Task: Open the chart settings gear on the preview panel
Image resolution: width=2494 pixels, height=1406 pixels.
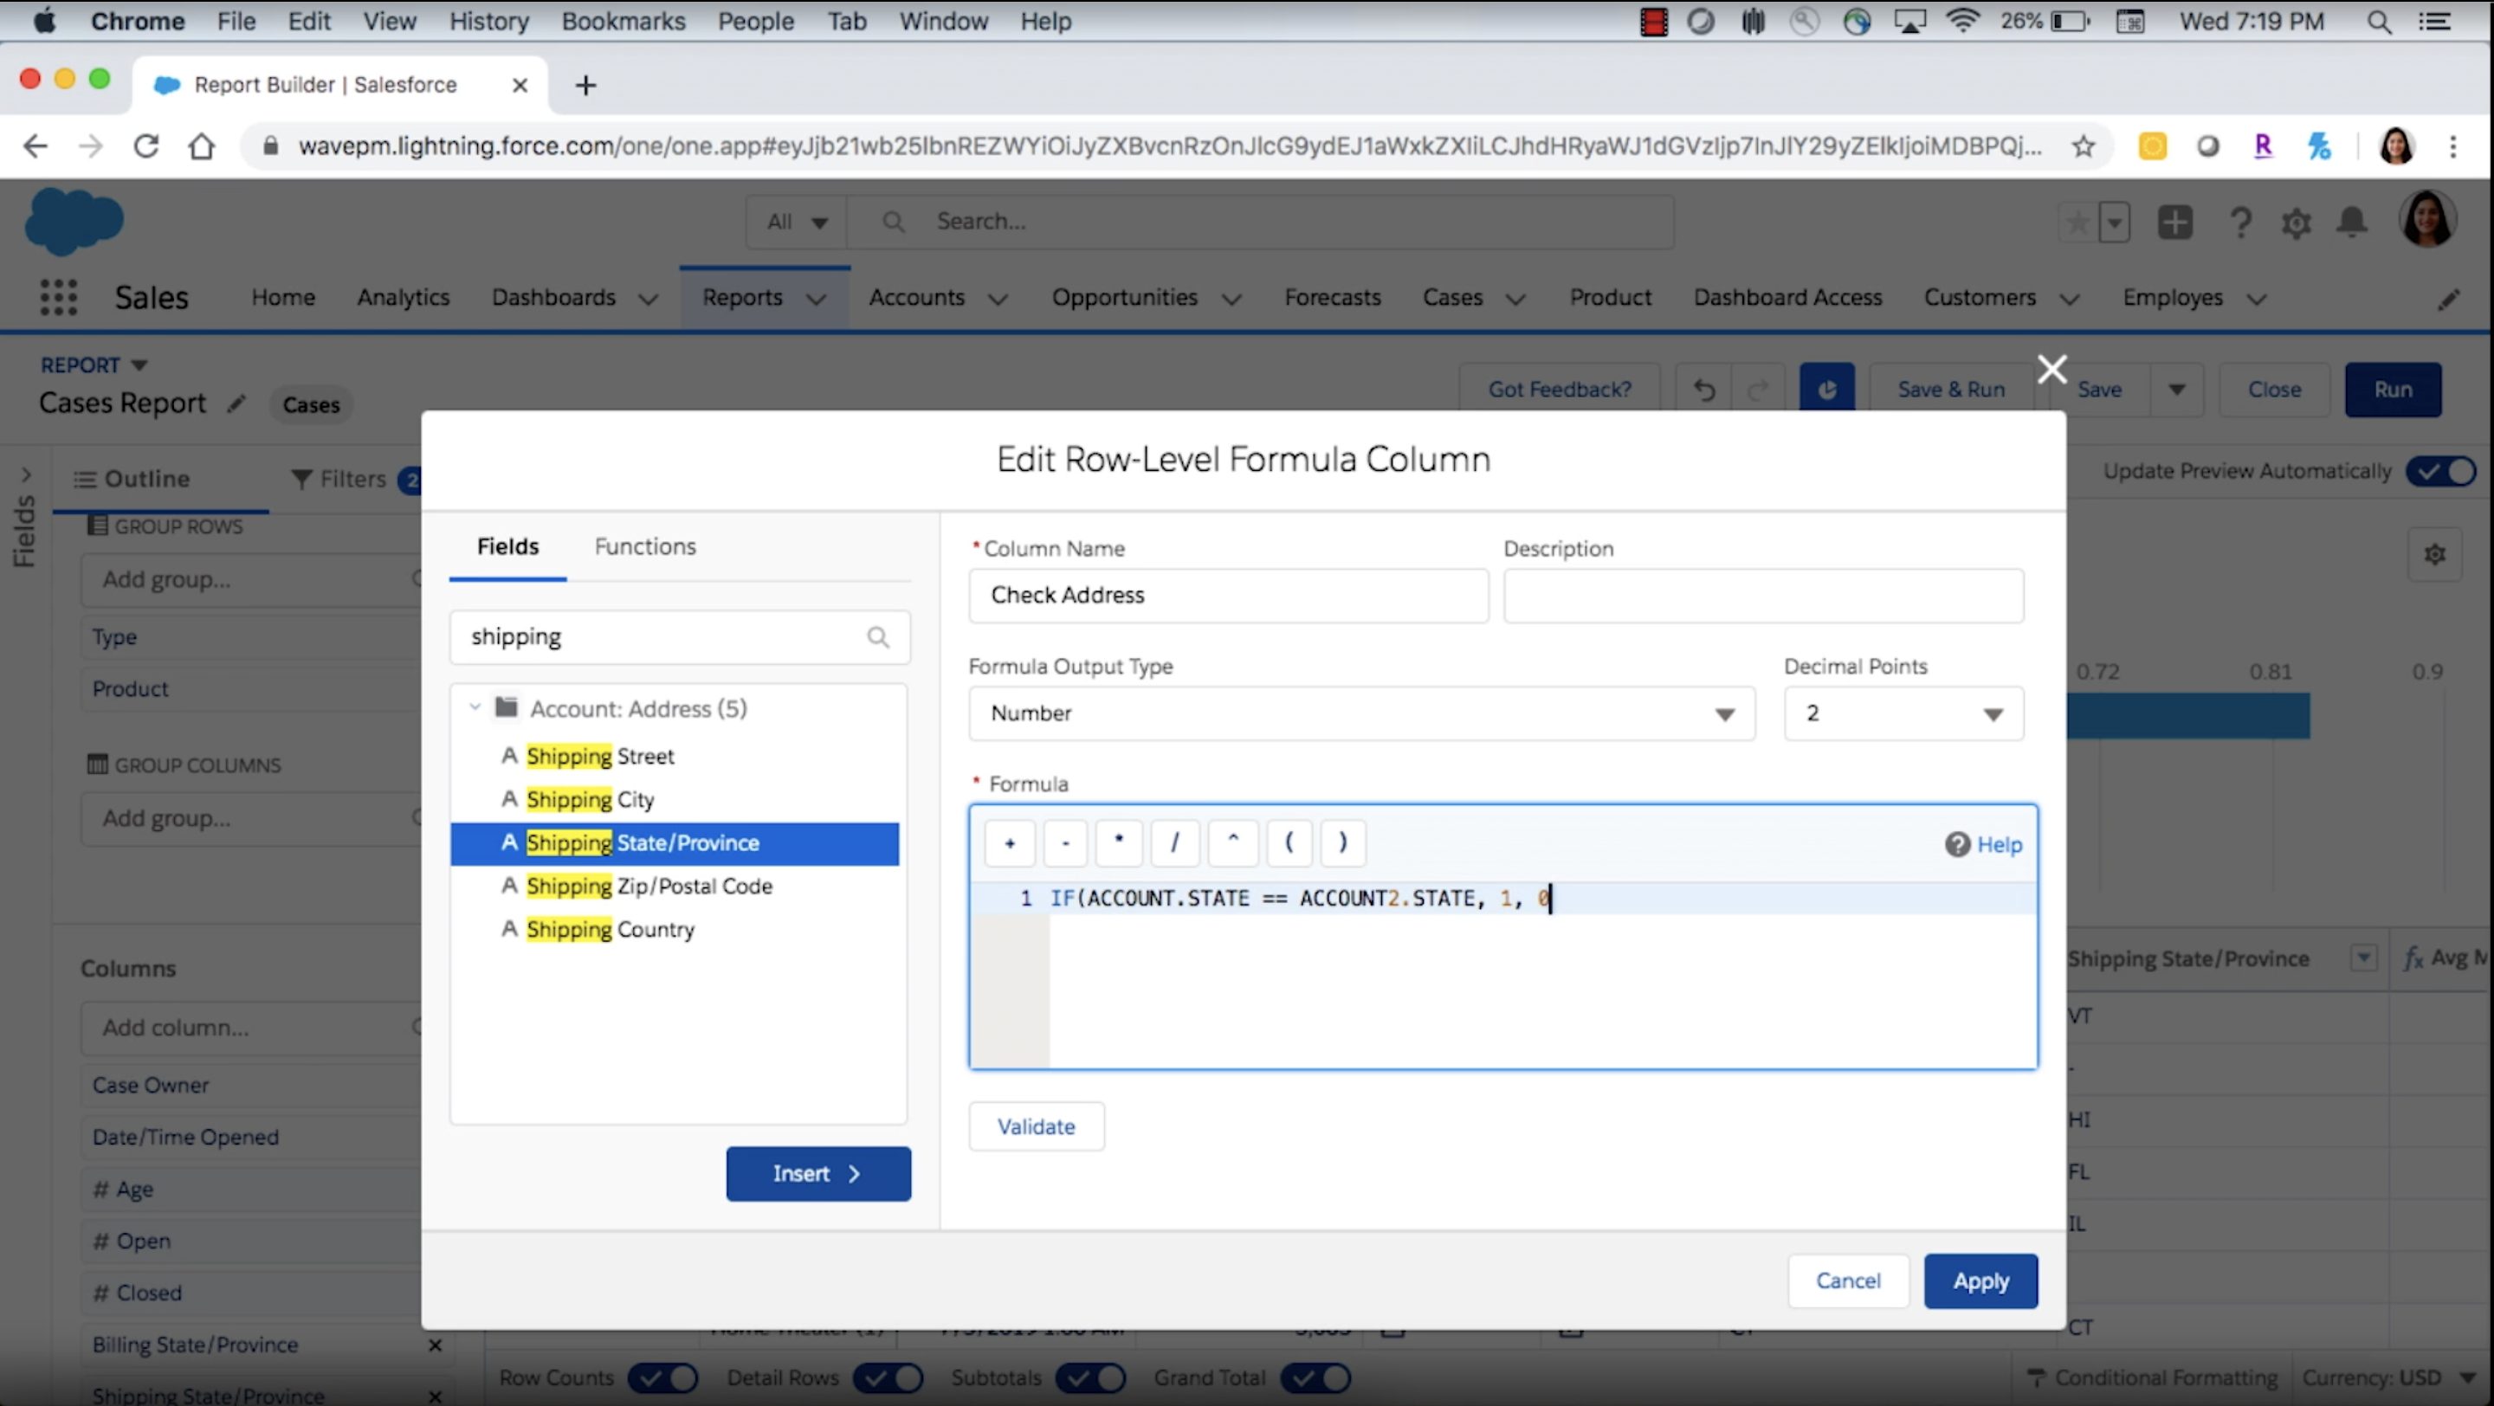Action: coord(2436,554)
